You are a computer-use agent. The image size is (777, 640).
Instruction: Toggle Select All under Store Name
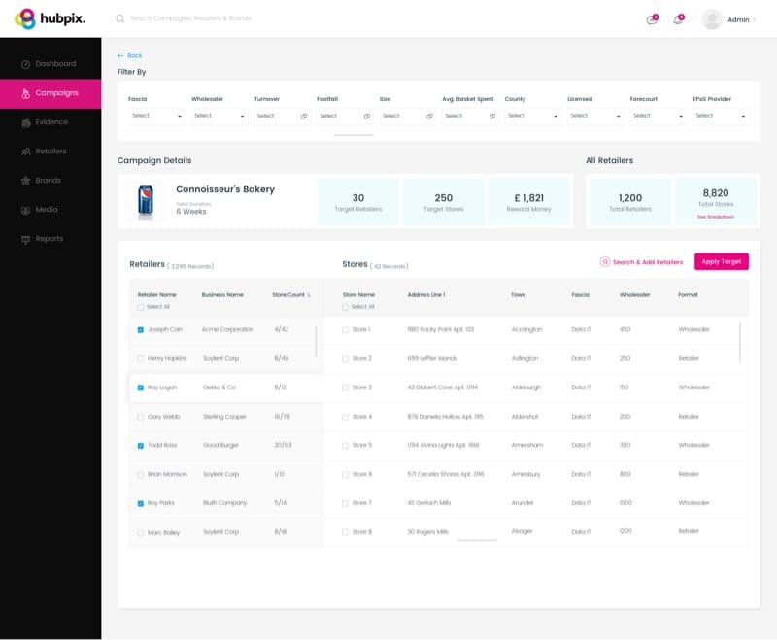click(x=345, y=307)
